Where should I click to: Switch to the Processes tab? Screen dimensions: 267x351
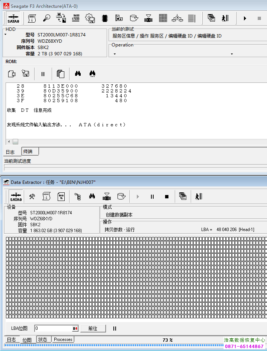coord(63,339)
